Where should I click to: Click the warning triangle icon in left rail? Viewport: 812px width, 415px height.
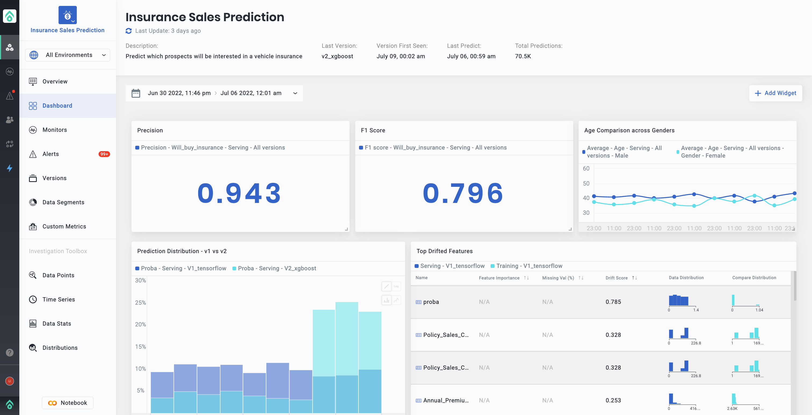[9, 96]
